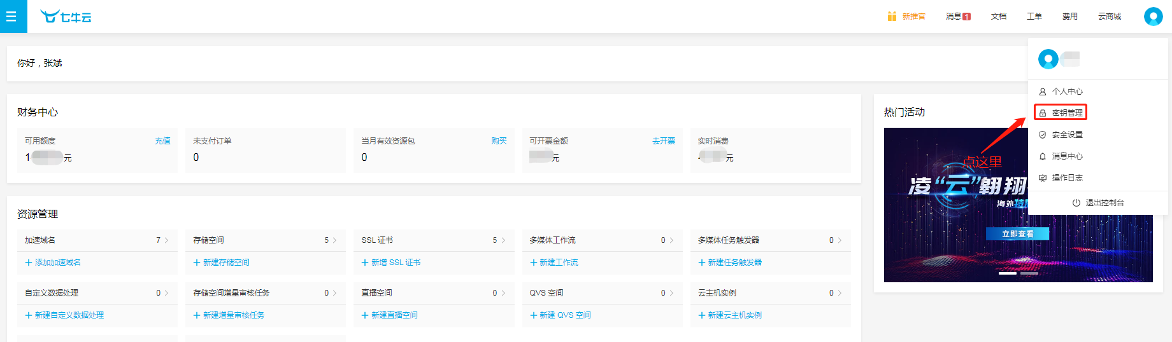Open the 工单 top menu
Viewport: 1172px width, 342px height.
pos(1034,17)
